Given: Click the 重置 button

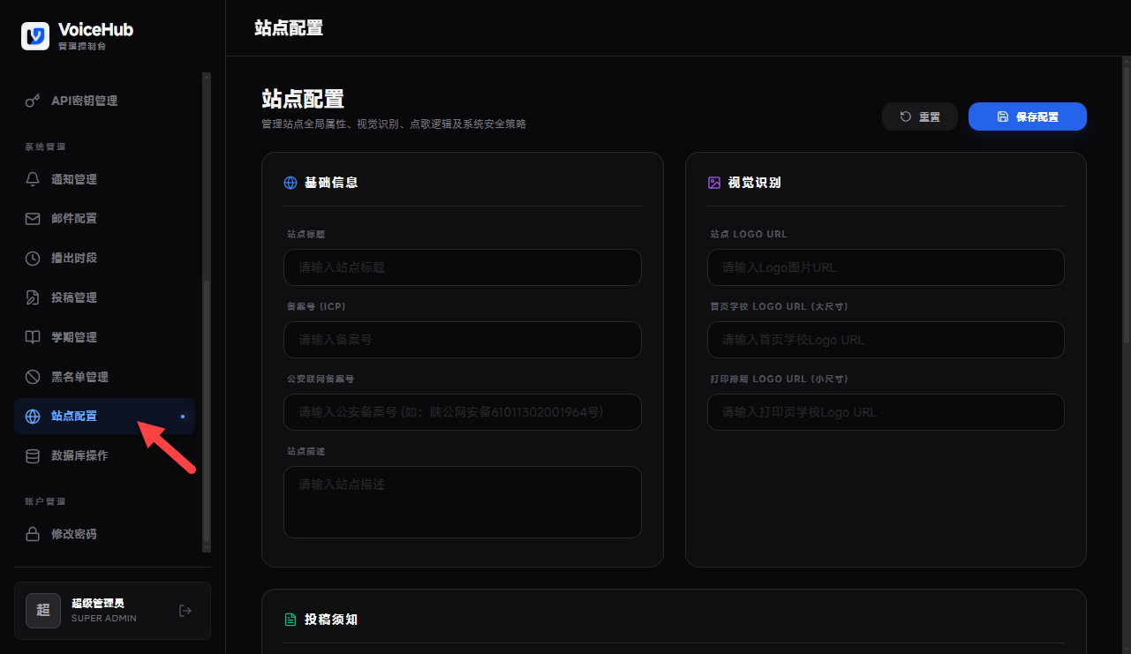Looking at the screenshot, I should (920, 117).
